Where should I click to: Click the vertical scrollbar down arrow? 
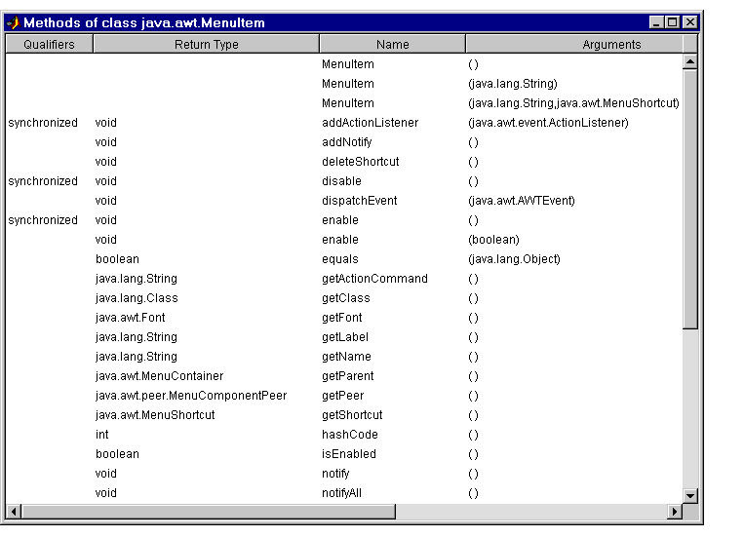[x=690, y=495]
